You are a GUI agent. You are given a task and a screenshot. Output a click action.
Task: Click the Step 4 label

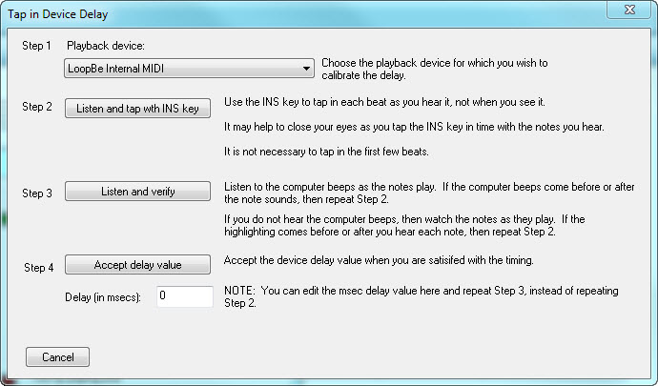[x=39, y=268]
